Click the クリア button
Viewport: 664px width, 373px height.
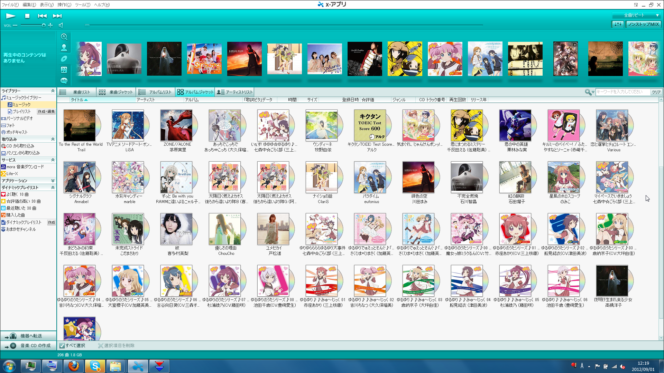pyautogui.click(x=656, y=92)
